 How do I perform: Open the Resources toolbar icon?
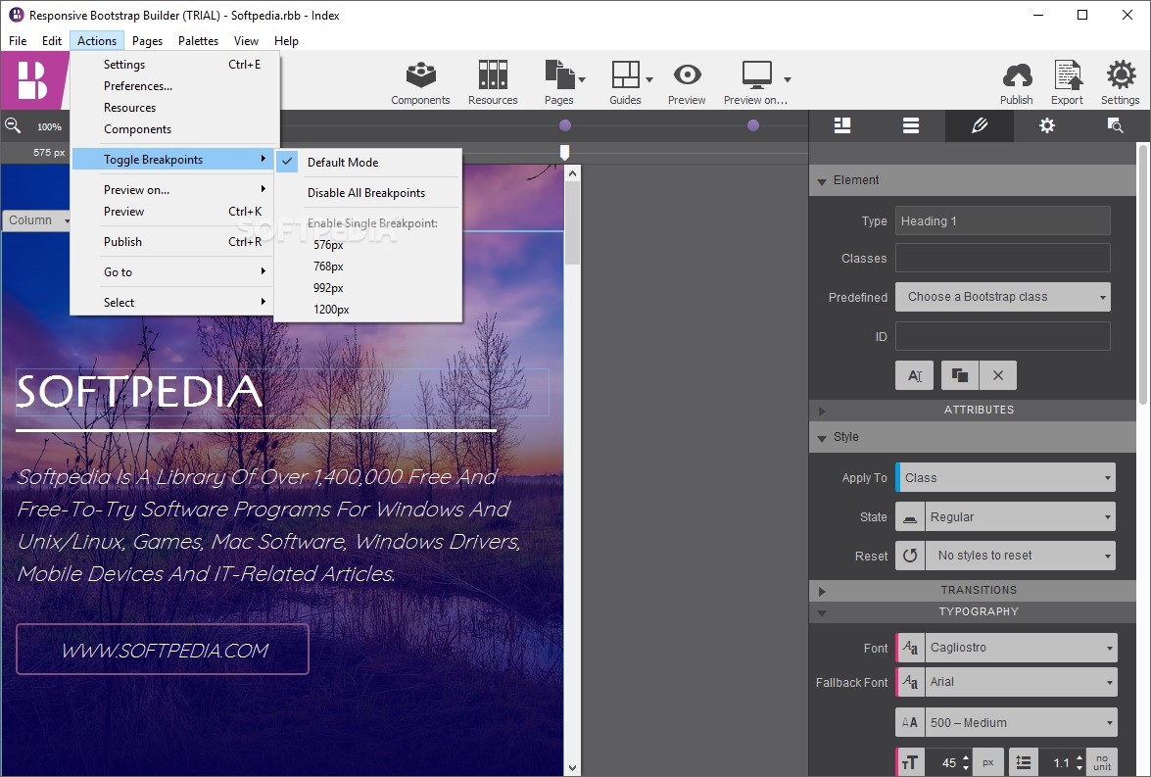tap(493, 82)
